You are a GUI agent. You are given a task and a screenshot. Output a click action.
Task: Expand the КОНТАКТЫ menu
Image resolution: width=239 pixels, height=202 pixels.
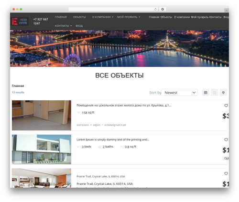coord(63,26)
